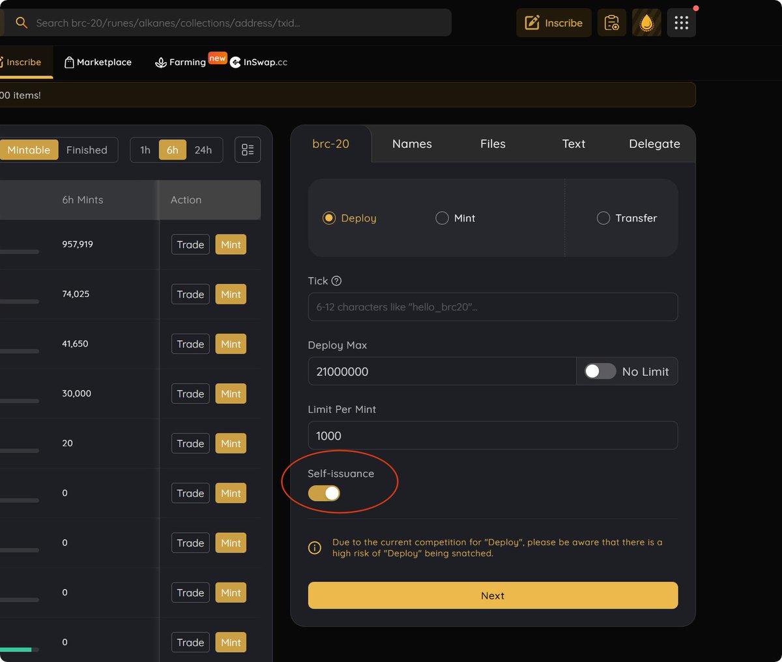This screenshot has width=782, height=662.
Task: Choose the 1h time range
Action: 145,150
